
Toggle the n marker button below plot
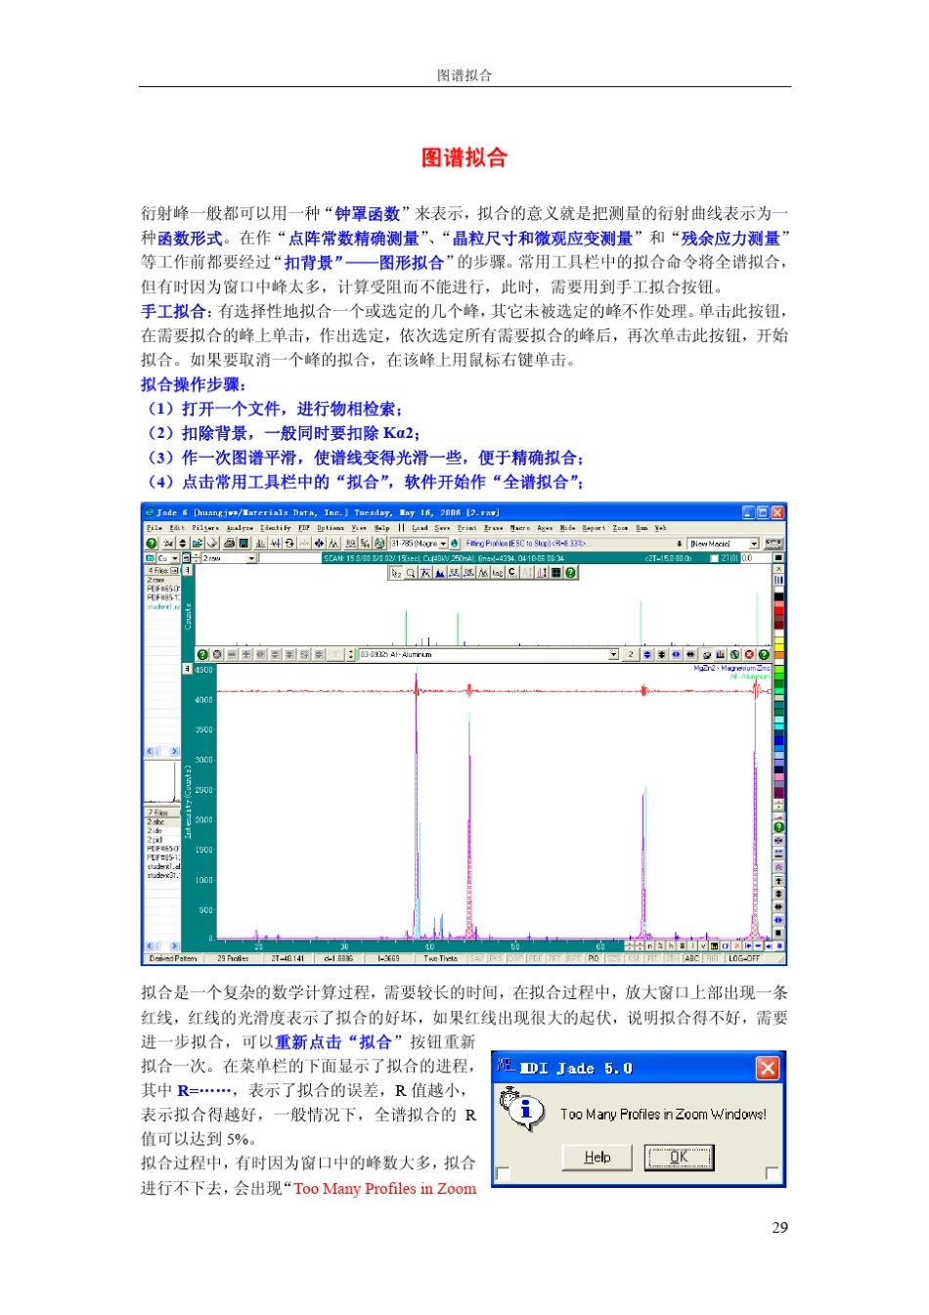tap(649, 945)
